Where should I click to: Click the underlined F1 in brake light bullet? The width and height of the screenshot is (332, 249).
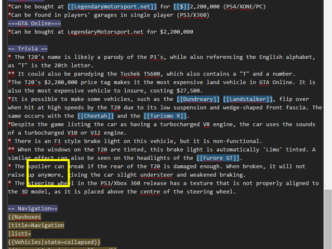[58, 141]
